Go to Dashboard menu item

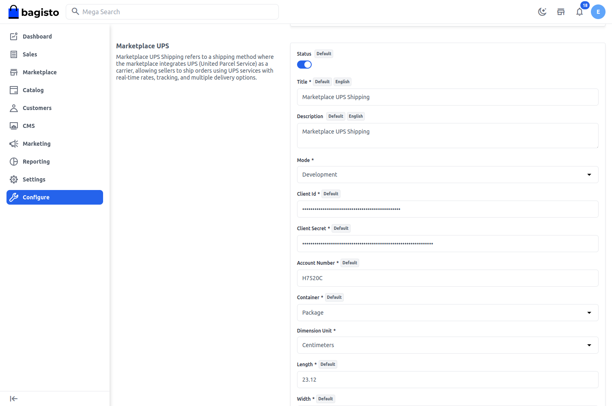(x=55, y=37)
